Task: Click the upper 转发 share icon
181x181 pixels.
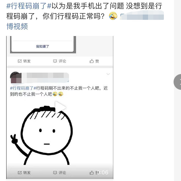Action: (24, 61)
